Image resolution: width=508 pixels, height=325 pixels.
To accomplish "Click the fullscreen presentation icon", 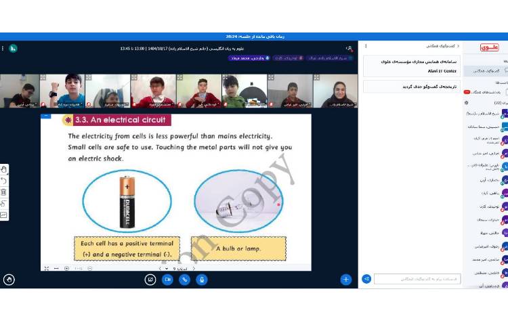I will 46,268.
